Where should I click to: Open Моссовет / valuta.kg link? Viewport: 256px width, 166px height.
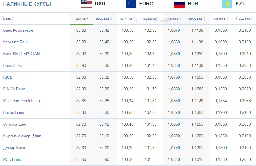(21, 101)
